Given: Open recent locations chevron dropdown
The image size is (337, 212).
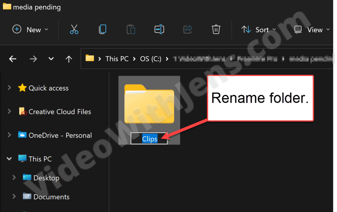Looking at the screenshot, I should (51, 59).
